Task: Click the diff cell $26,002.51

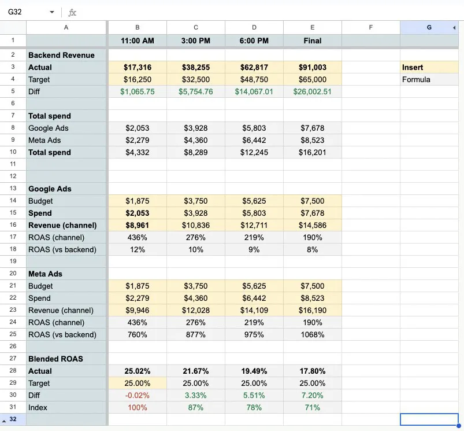Action: coord(312,91)
